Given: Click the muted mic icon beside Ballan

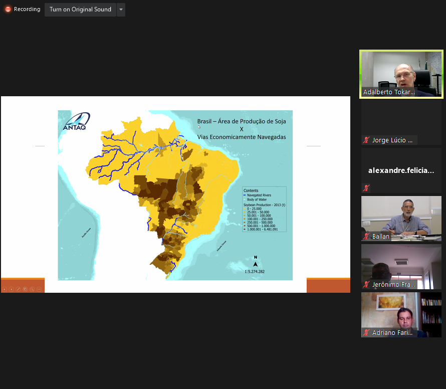Looking at the screenshot, I should (x=367, y=236).
